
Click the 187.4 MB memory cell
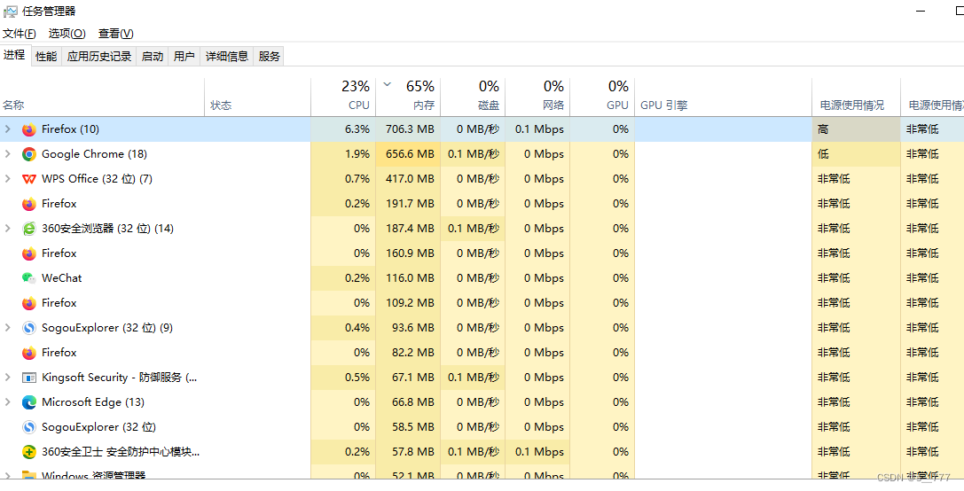(410, 229)
